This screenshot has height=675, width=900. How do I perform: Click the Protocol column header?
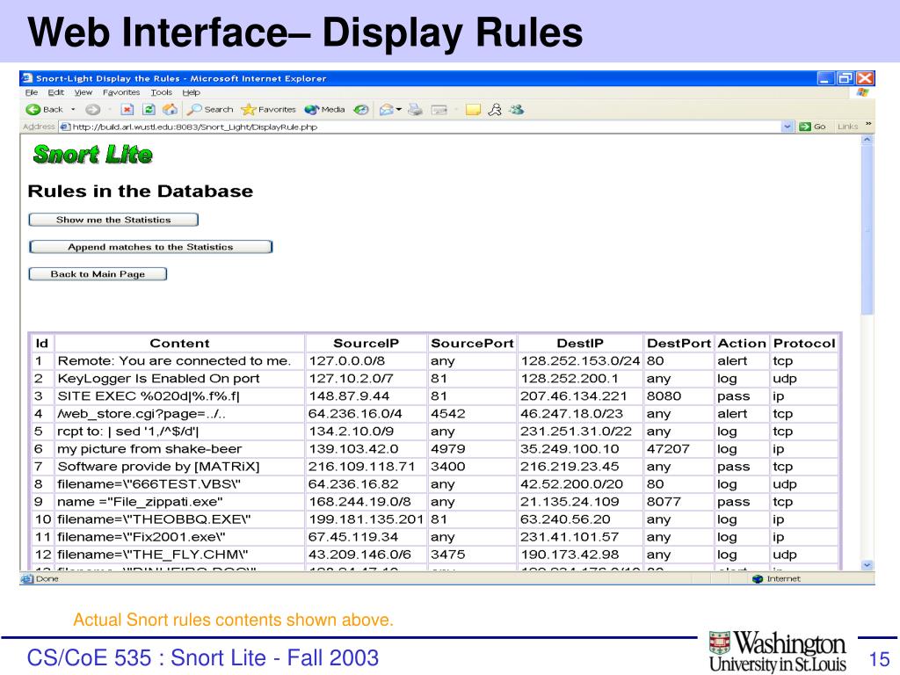(804, 344)
